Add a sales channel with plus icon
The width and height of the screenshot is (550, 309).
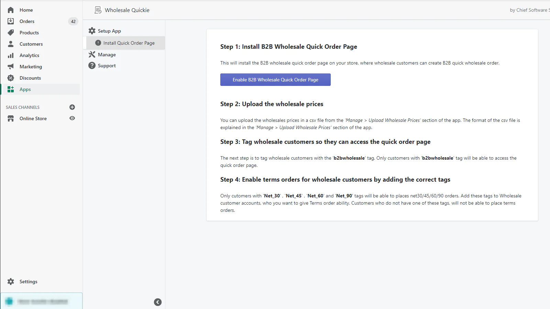tap(72, 107)
